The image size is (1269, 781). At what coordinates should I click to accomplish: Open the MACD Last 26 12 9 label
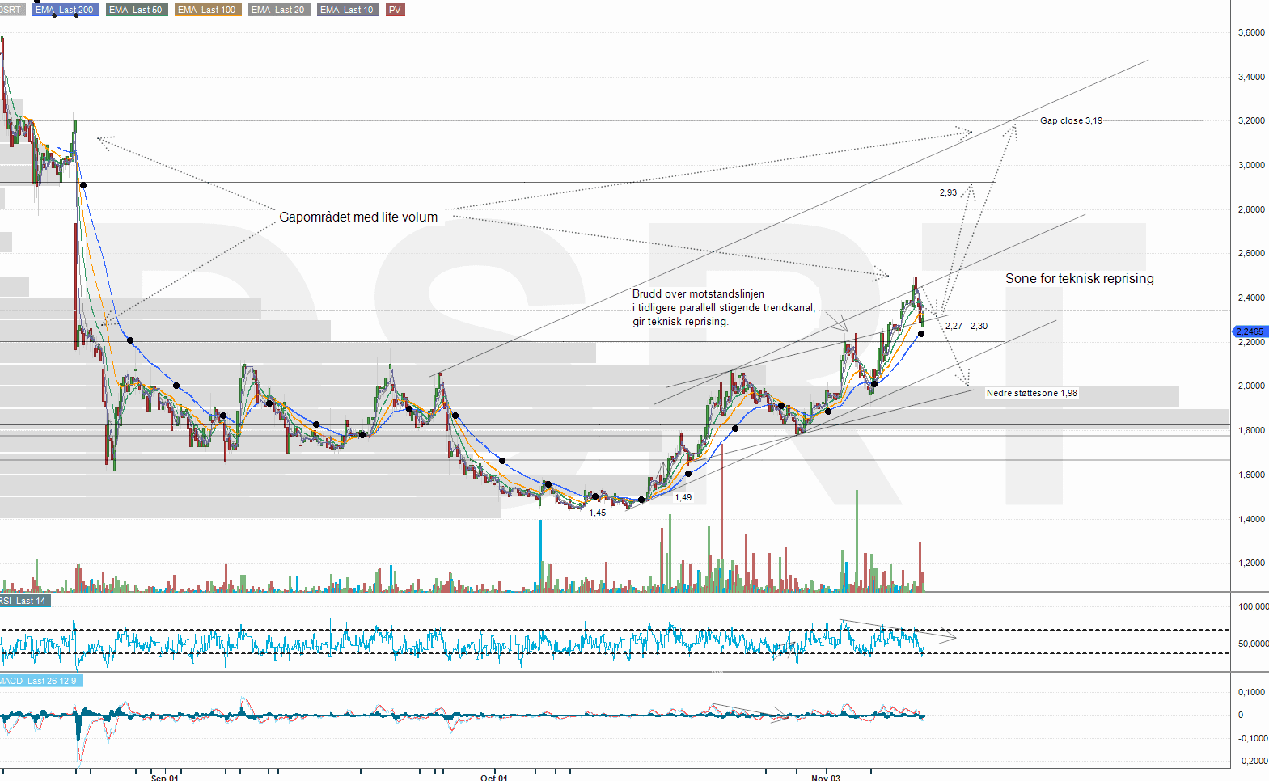40,681
